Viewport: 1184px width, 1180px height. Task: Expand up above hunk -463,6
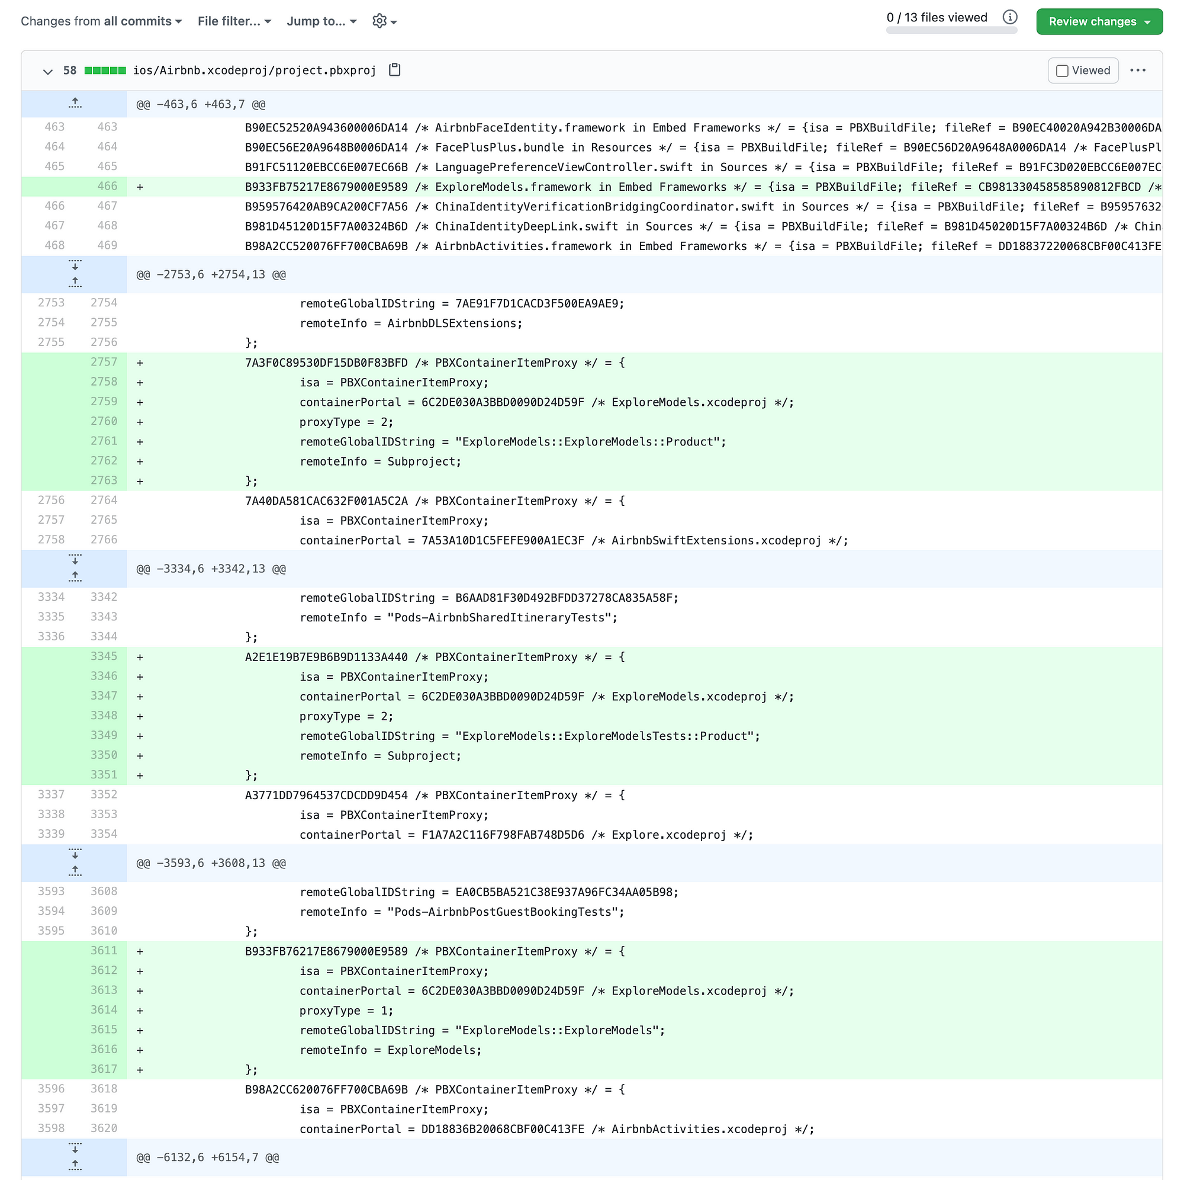(x=75, y=104)
